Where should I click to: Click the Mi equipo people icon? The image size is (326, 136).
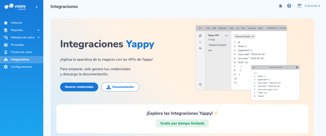click(x=6, y=45)
